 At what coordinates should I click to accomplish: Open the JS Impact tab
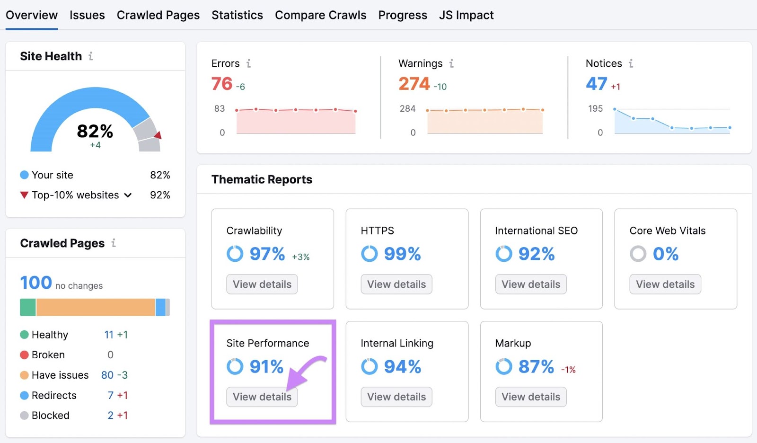pos(467,15)
